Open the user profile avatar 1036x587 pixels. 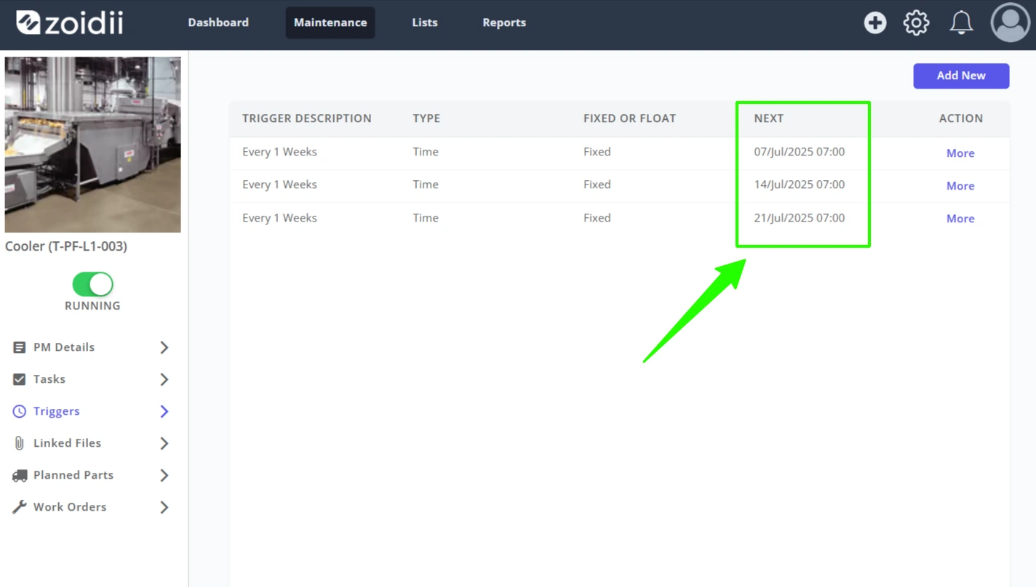(x=1011, y=23)
